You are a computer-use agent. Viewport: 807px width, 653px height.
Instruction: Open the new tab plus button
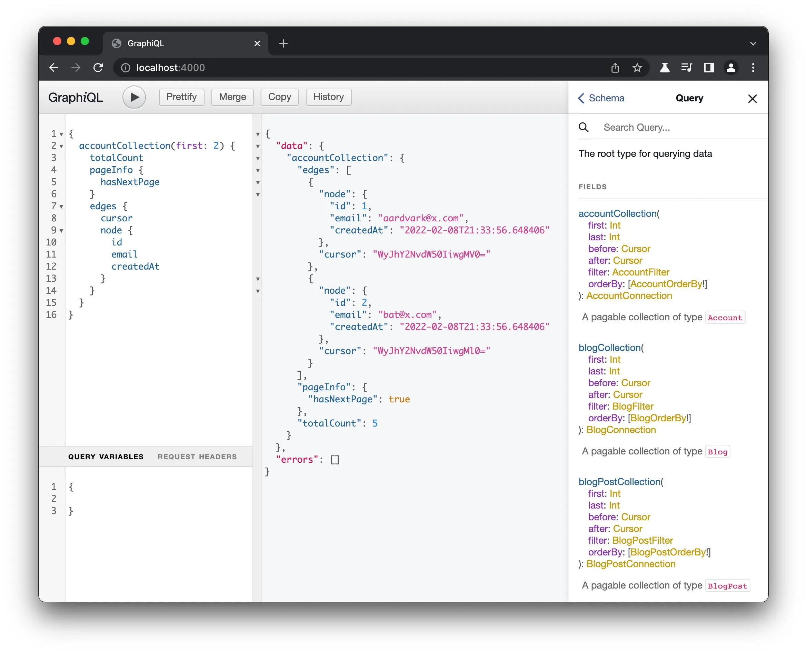tap(283, 44)
